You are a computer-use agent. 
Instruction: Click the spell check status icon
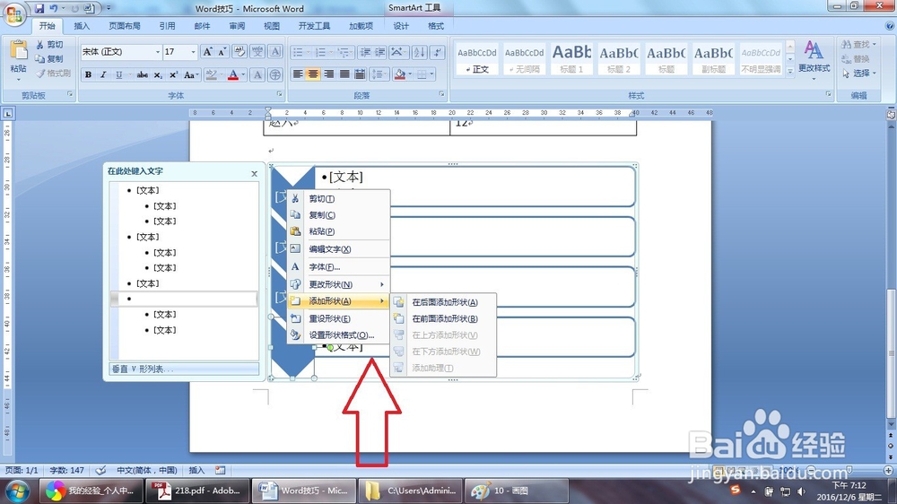100,470
